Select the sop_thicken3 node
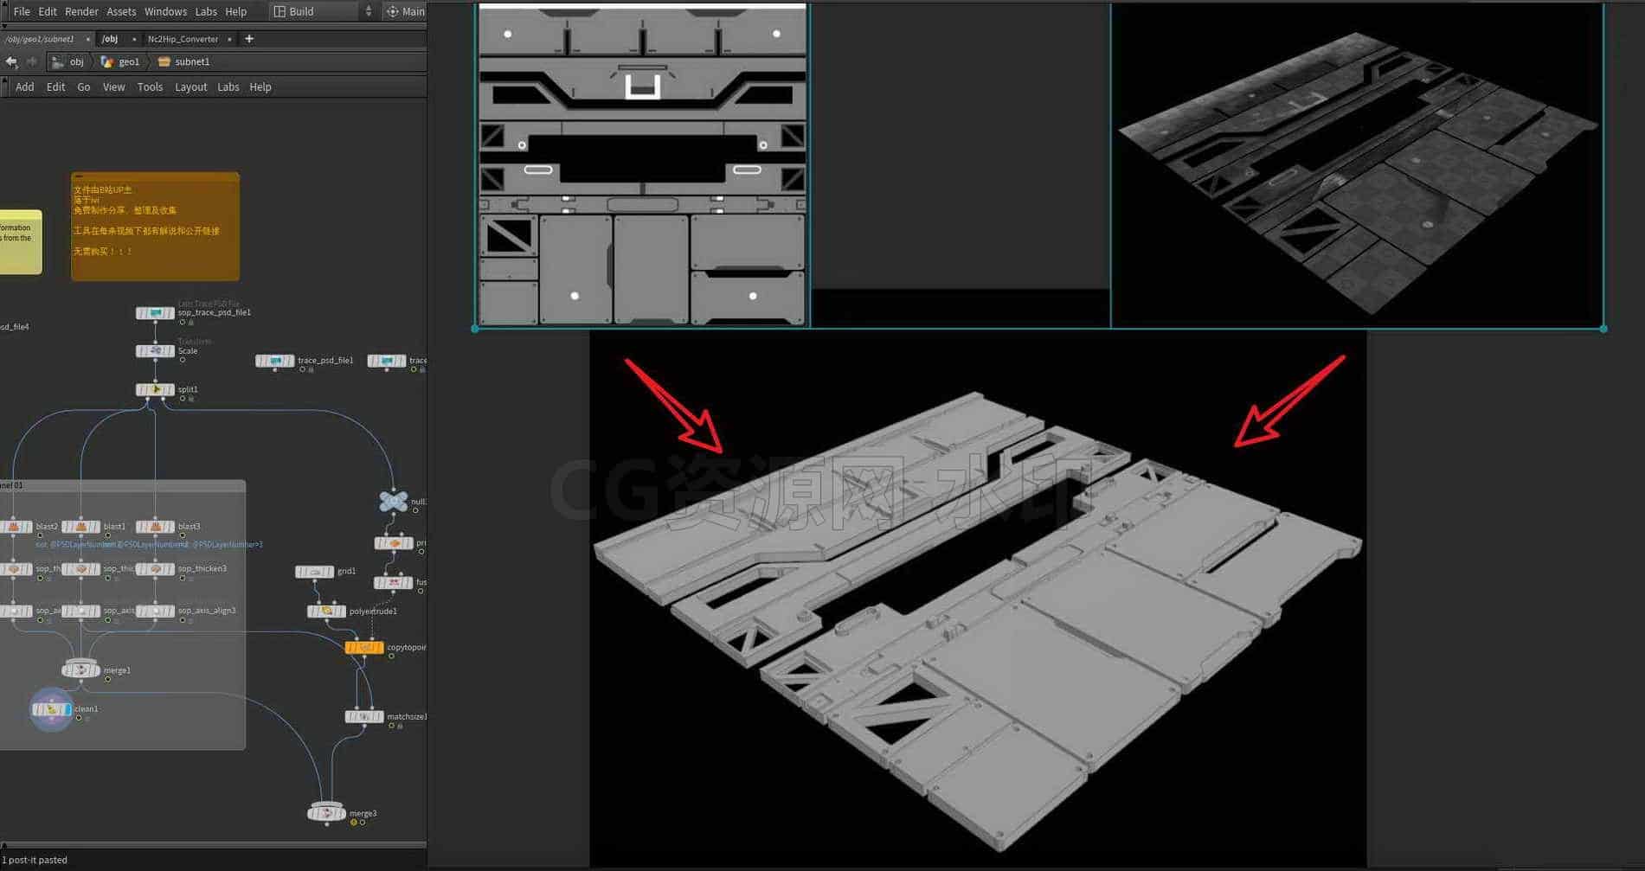Image resolution: width=1645 pixels, height=871 pixels. coord(155,569)
